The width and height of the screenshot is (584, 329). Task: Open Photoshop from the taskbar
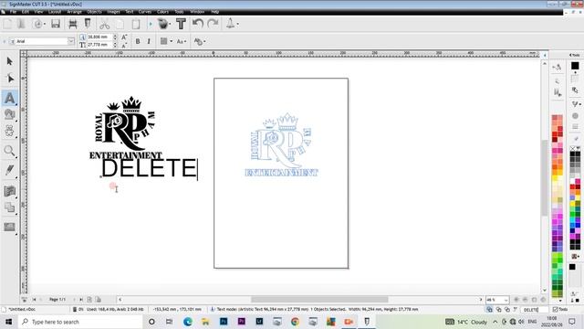[224, 321]
